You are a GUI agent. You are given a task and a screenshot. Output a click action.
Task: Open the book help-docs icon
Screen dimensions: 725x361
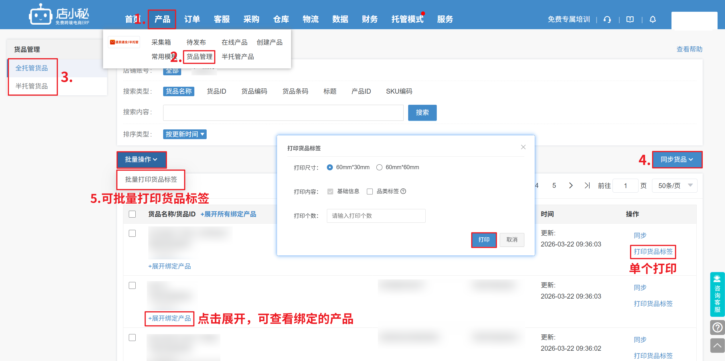pos(630,19)
